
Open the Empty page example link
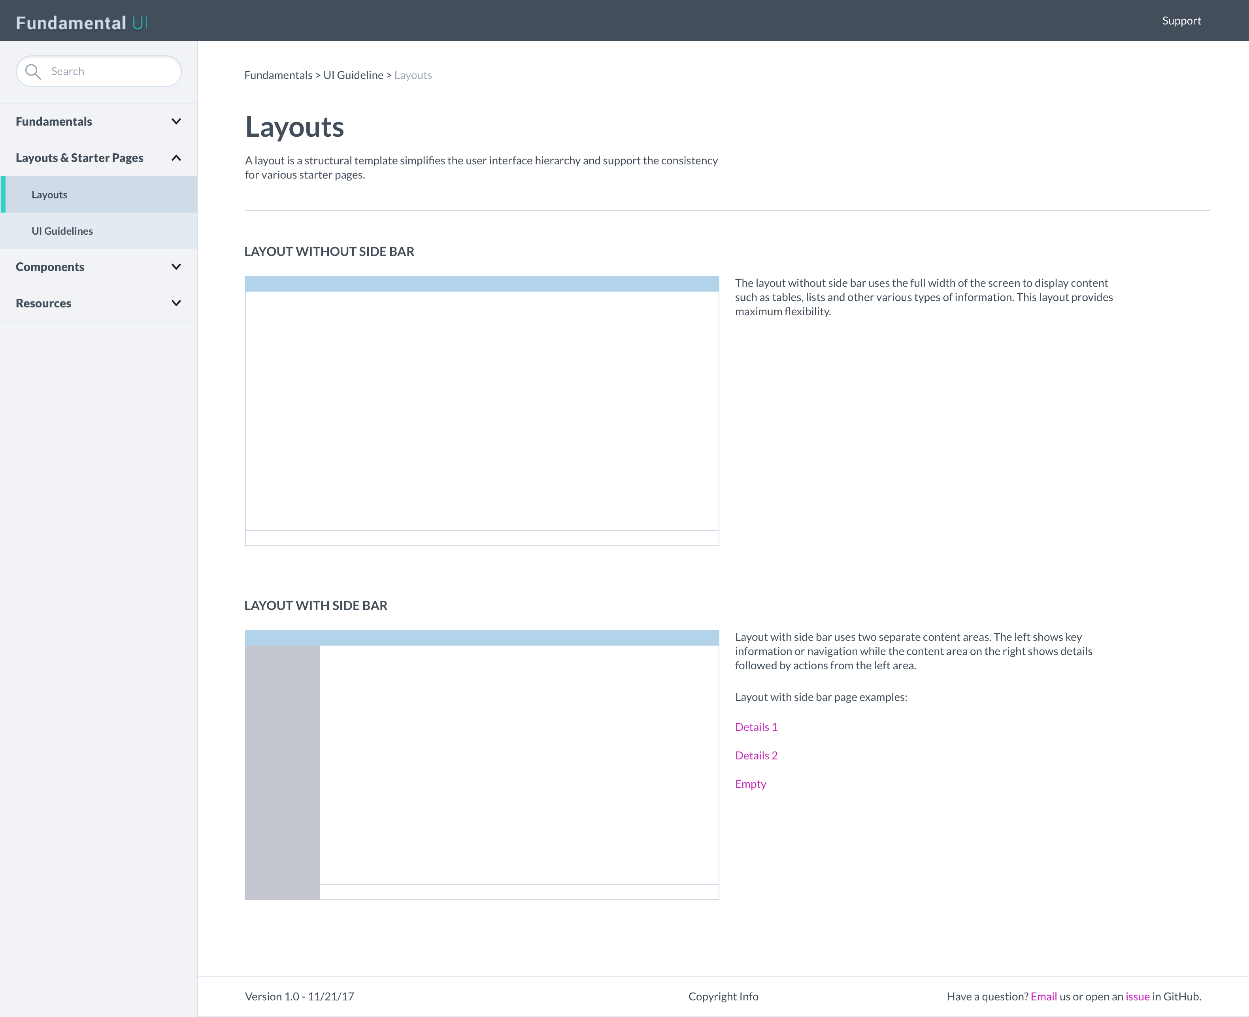click(751, 783)
